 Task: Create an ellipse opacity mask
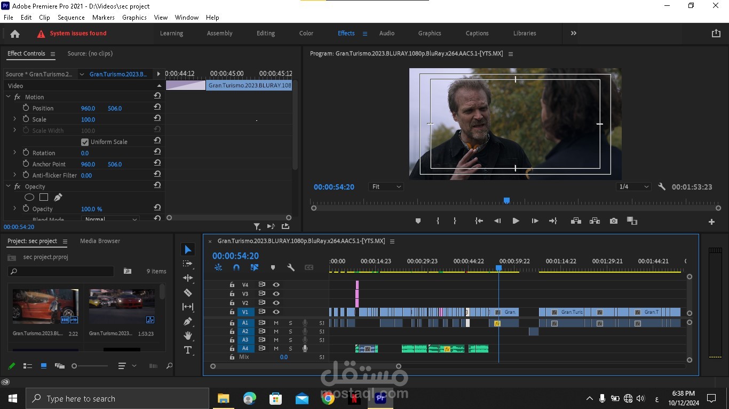pos(29,198)
